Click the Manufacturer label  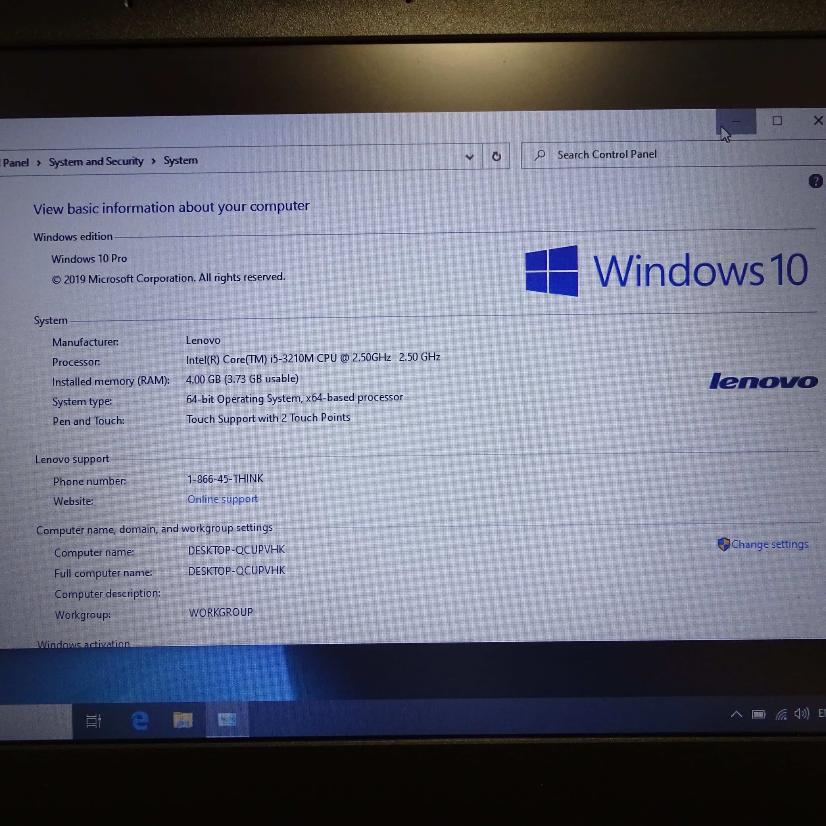(85, 342)
